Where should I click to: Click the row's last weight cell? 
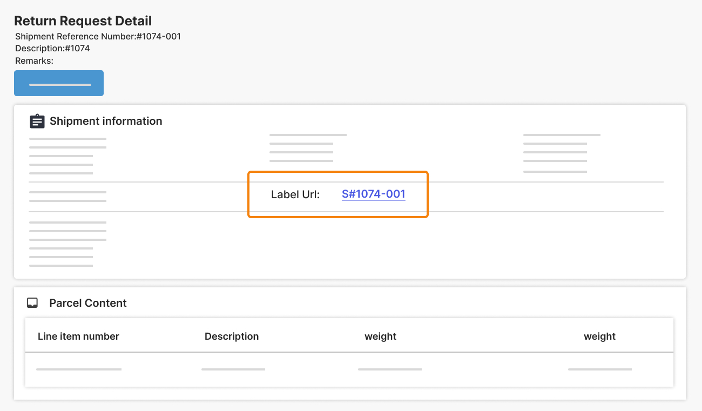[x=599, y=369]
